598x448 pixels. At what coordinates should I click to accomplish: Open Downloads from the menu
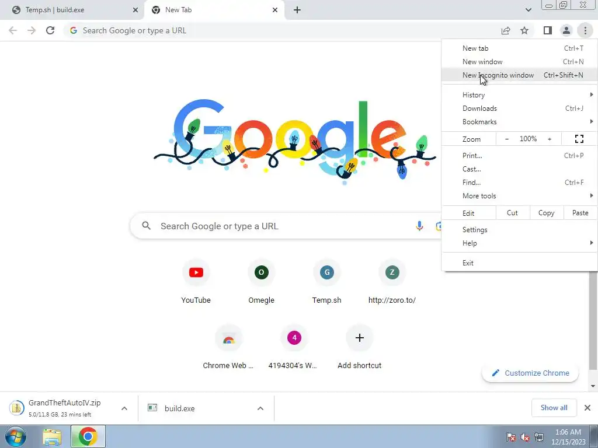[519, 108]
